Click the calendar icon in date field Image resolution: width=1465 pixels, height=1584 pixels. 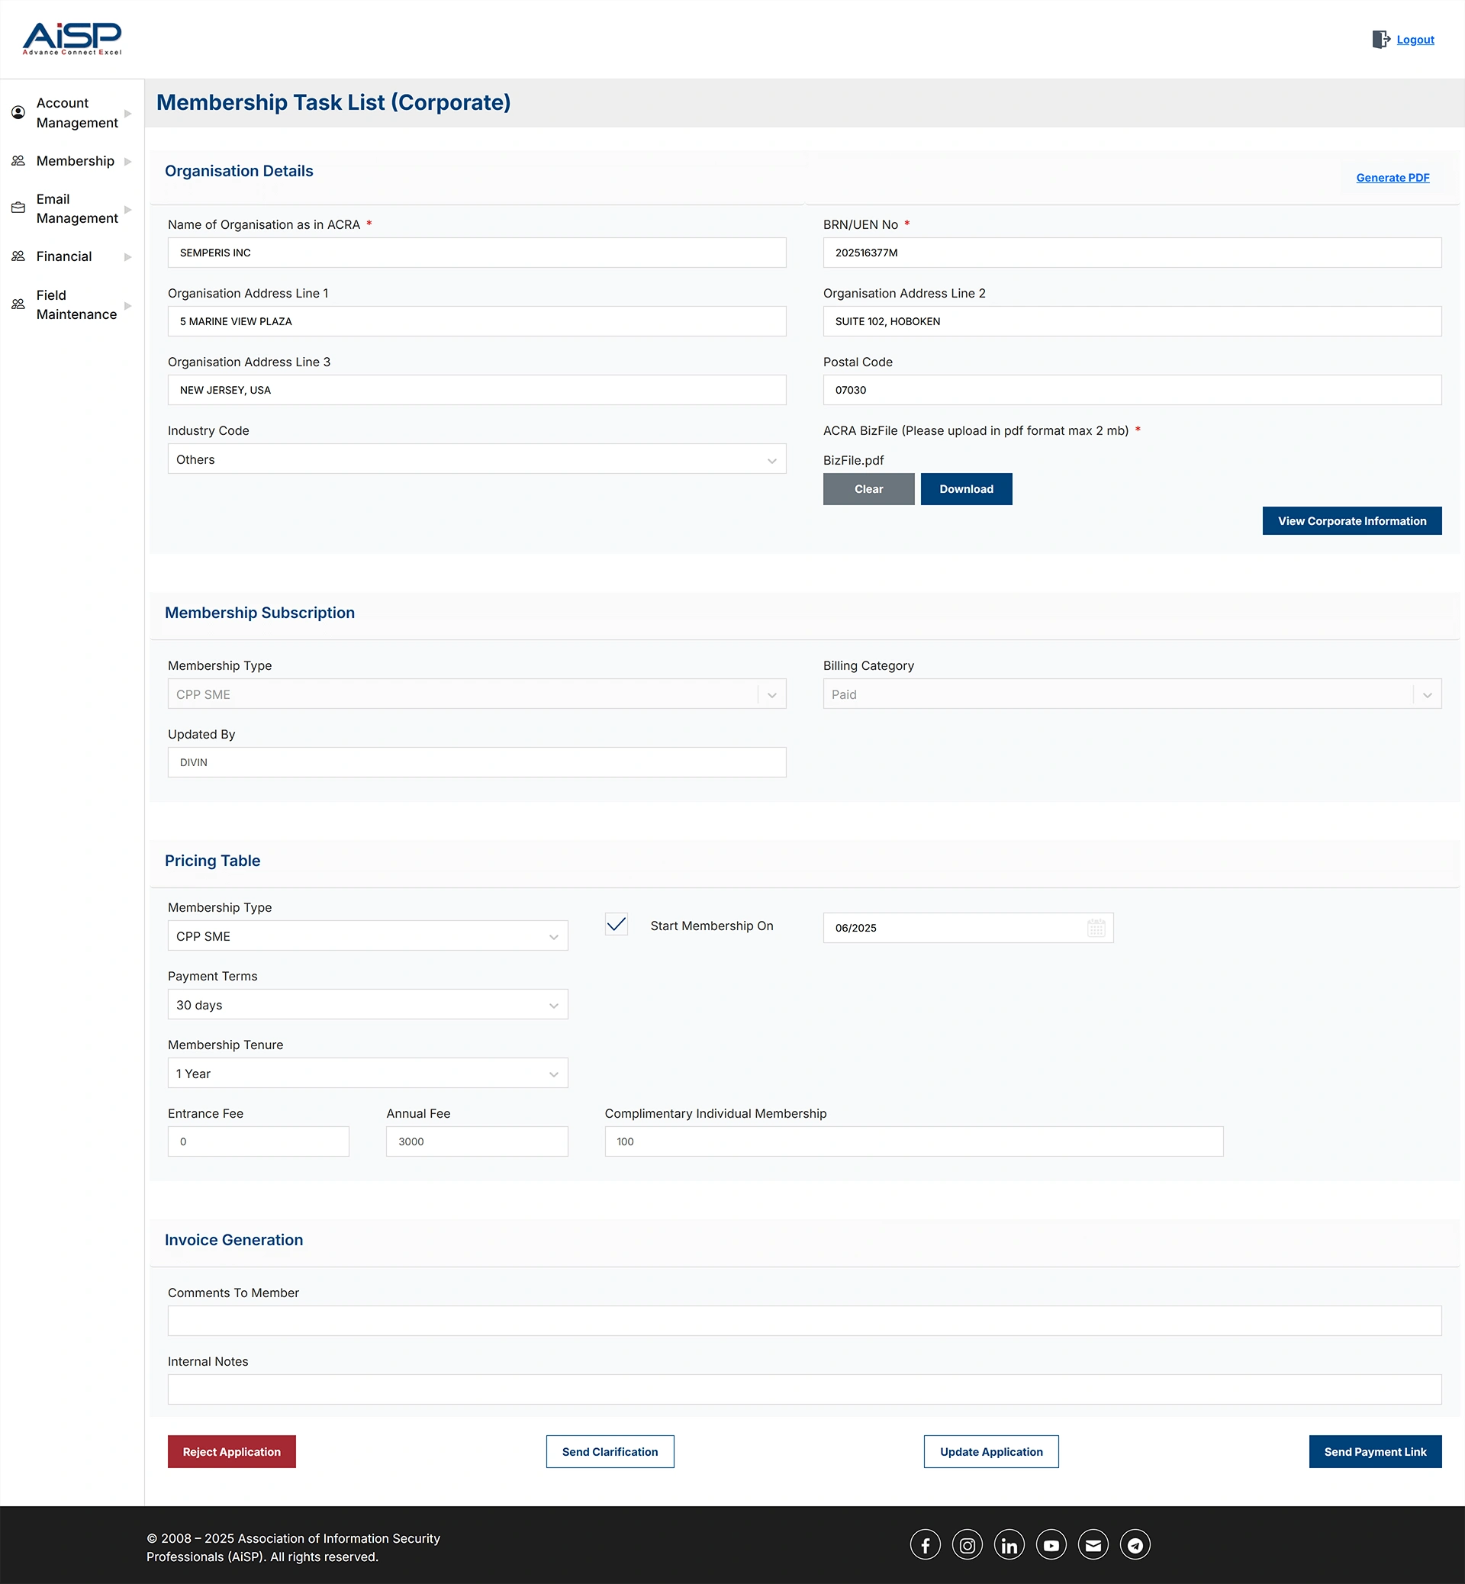pyautogui.click(x=1096, y=928)
